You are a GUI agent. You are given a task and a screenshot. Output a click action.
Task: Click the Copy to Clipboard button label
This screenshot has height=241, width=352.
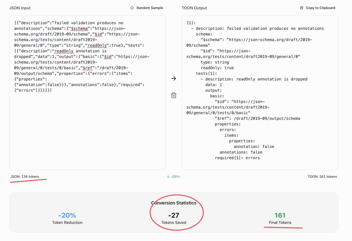click(321, 8)
